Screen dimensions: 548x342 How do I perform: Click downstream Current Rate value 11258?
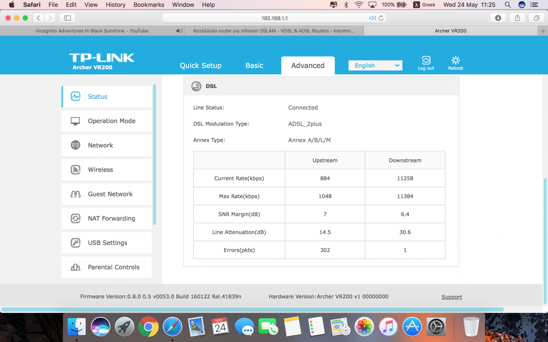pyautogui.click(x=405, y=178)
